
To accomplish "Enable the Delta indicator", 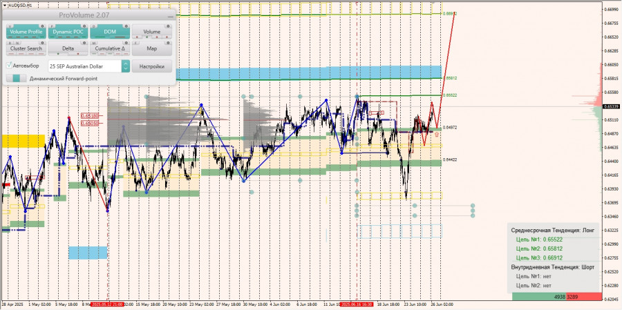I will 68,48.
